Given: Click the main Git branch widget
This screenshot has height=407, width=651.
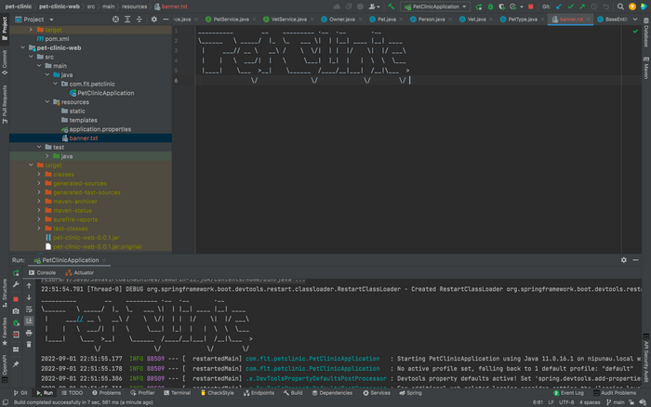Looking at the screenshot, I should pos(616,402).
